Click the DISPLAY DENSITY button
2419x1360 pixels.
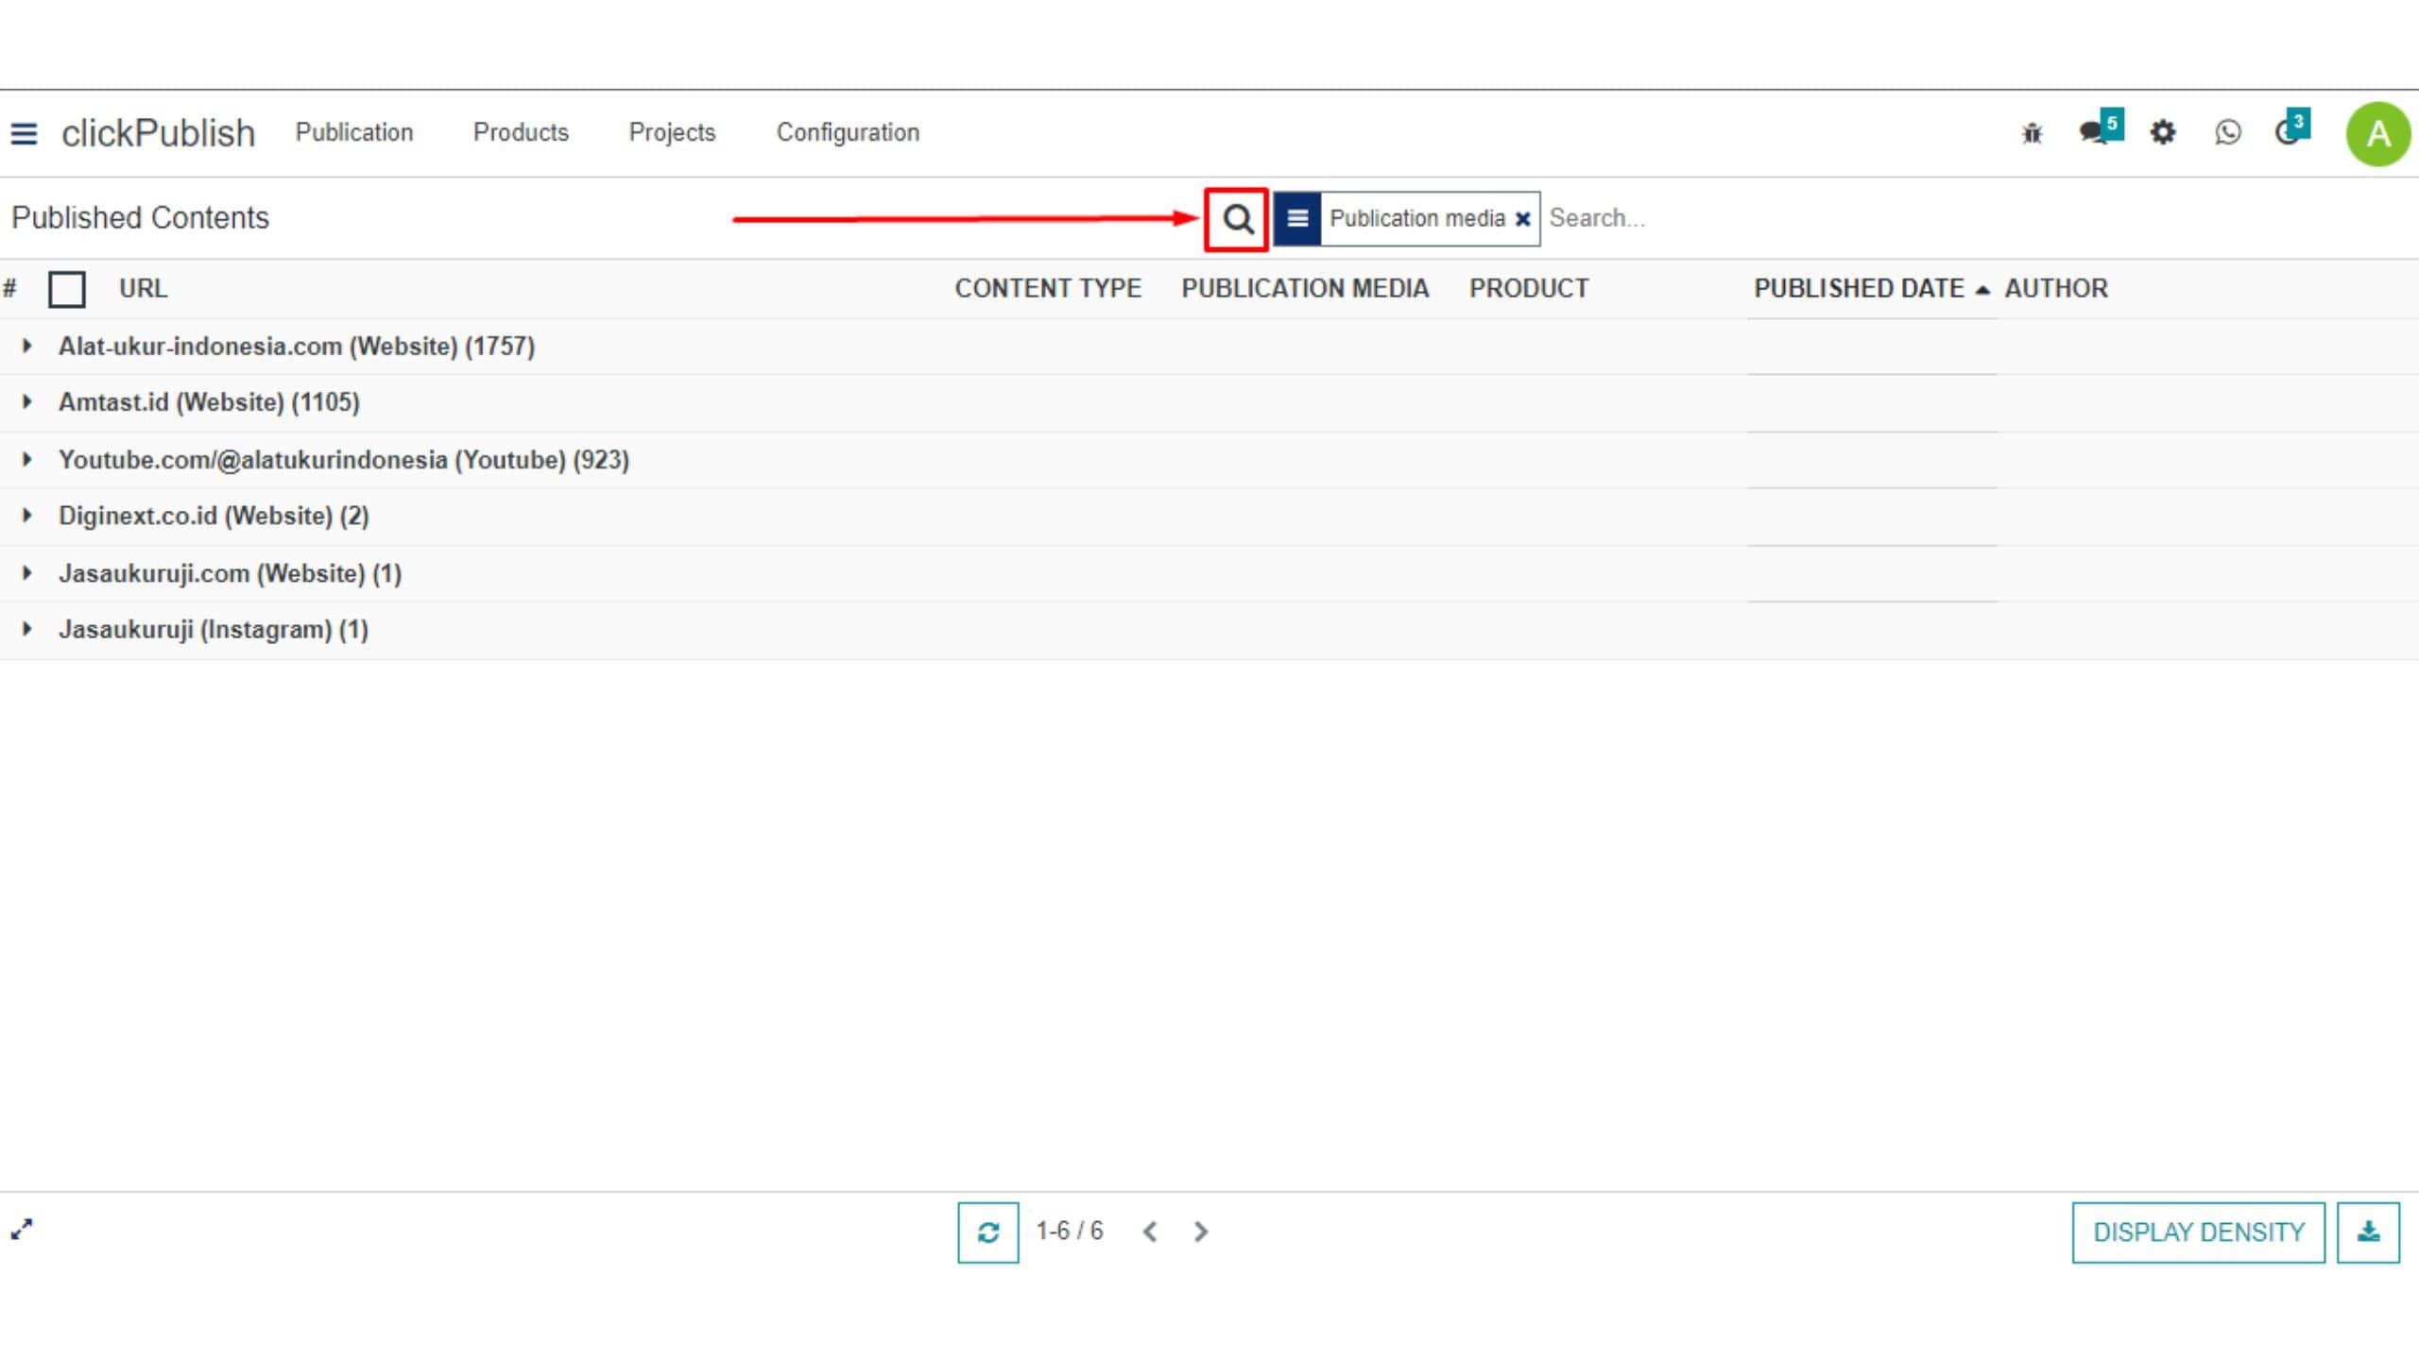pos(2198,1232)
